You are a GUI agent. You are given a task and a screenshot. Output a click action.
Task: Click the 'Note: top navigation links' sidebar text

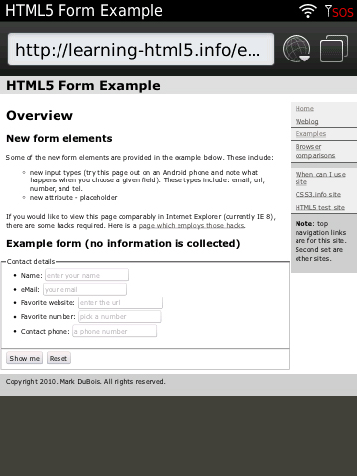coord(320,241)
